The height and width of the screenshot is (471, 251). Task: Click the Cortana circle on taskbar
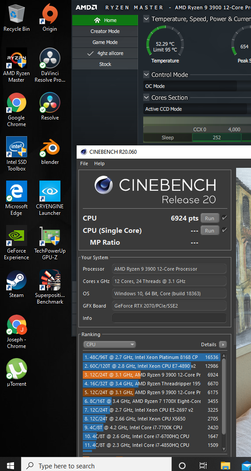(182, 465)
